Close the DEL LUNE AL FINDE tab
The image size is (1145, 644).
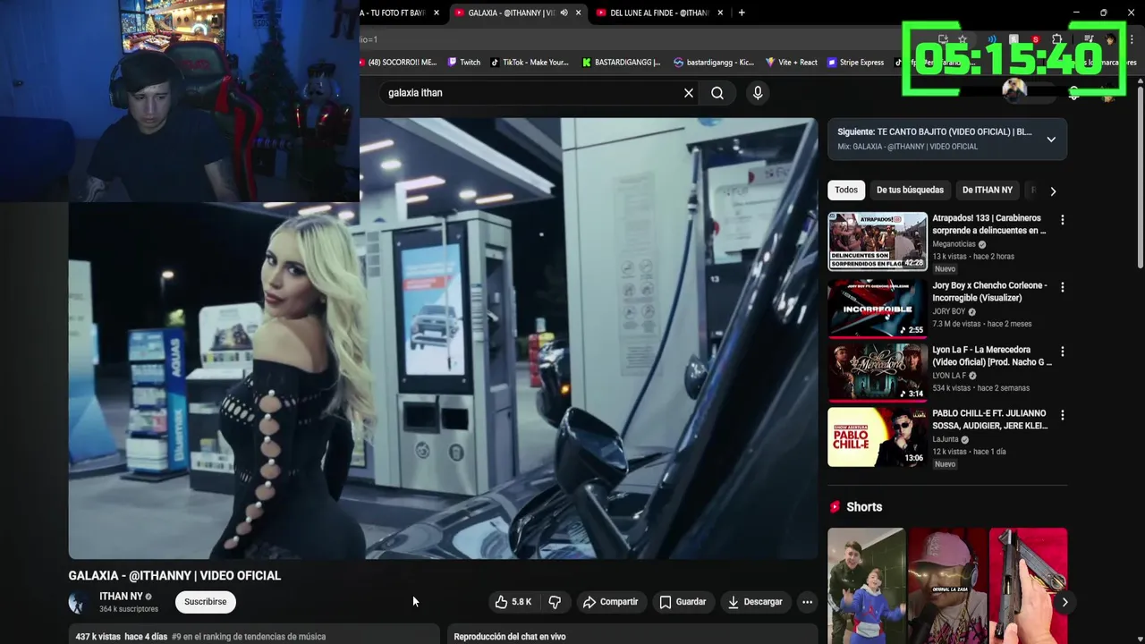click(720, 13)
